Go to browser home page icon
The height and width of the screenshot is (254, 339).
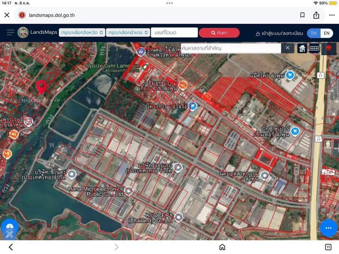pos(222,247)
